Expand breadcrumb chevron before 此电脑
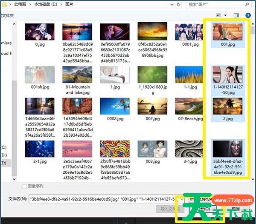256x224 pixels. coord(10,4)
